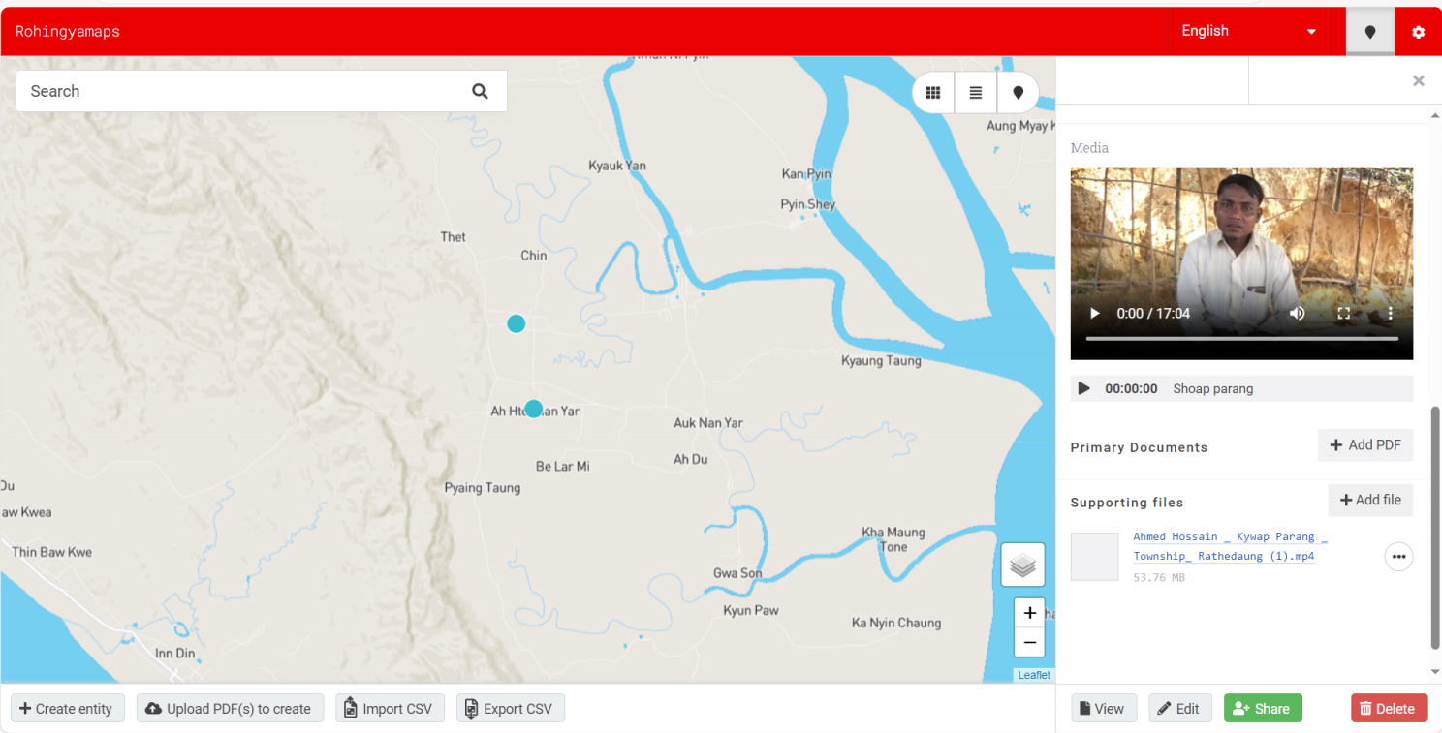Click "Be Lar Mi" map label
Image resolution: width=1442 pixels, height=733 pixels.
click(x=562, y=467)
